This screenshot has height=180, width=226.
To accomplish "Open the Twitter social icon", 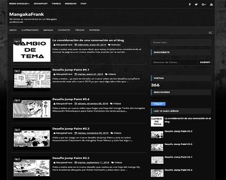I will [196, 4].
